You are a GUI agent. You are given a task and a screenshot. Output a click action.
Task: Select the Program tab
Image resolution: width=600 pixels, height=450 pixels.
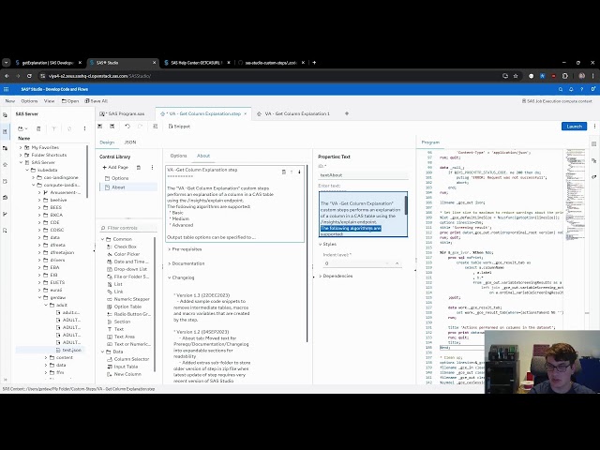(430, 142)
